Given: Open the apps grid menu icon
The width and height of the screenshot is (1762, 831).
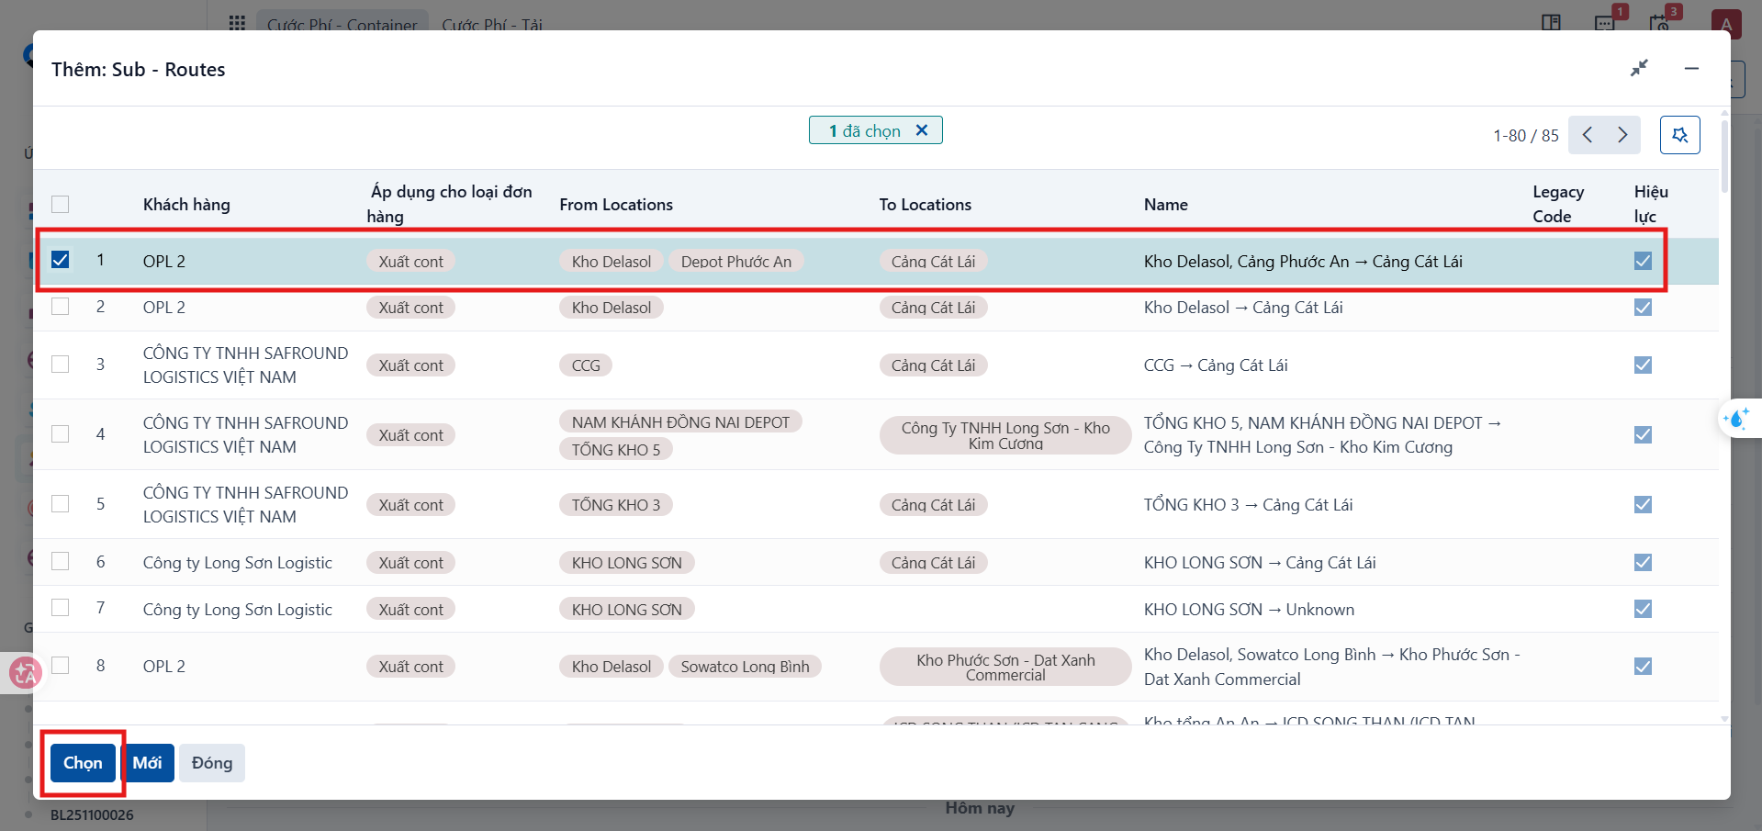Looking at the screenshot, I should pyautogui.click(x=237, y=23).
